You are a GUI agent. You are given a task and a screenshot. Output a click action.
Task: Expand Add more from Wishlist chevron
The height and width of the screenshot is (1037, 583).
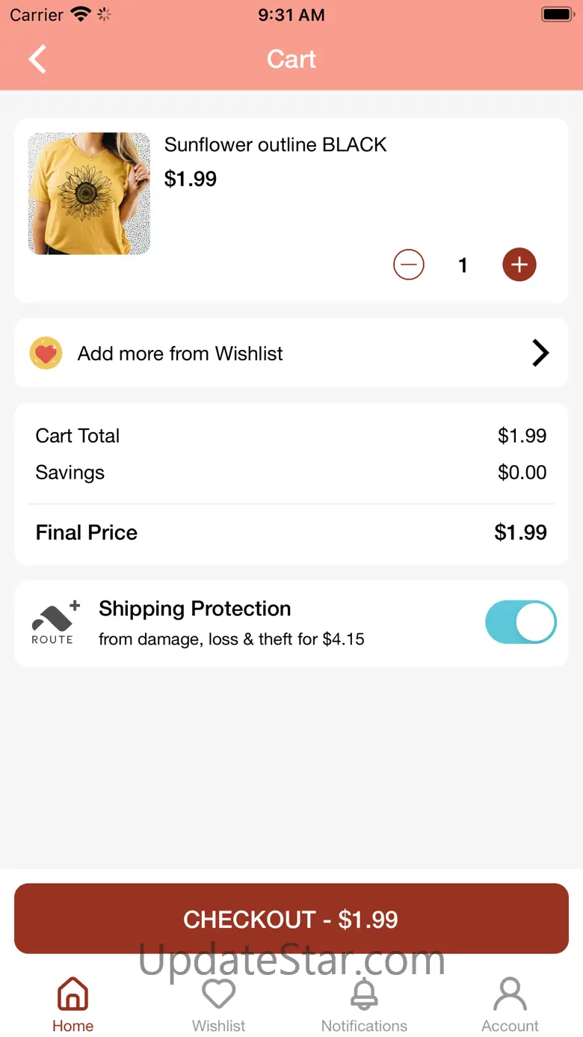coord(540,353)
